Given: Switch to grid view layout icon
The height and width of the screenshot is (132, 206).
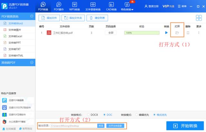Looking at the screenshot, I should click(199, 18).
